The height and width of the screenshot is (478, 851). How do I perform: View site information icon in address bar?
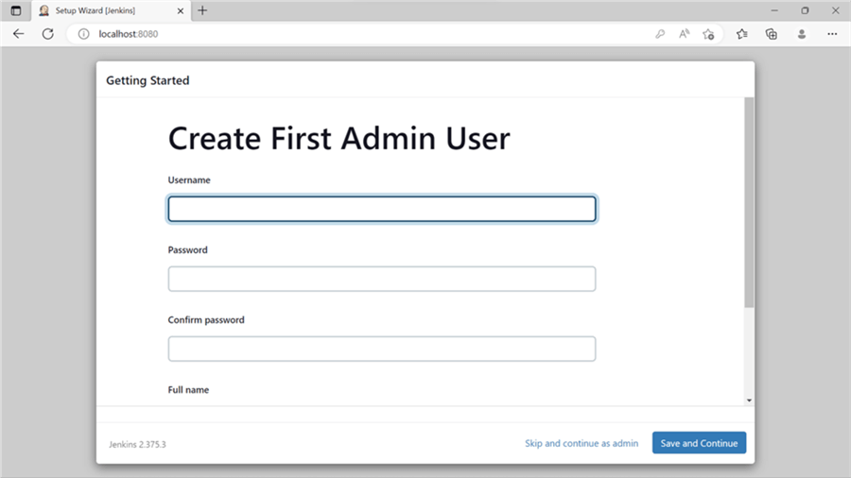(83, 34)
